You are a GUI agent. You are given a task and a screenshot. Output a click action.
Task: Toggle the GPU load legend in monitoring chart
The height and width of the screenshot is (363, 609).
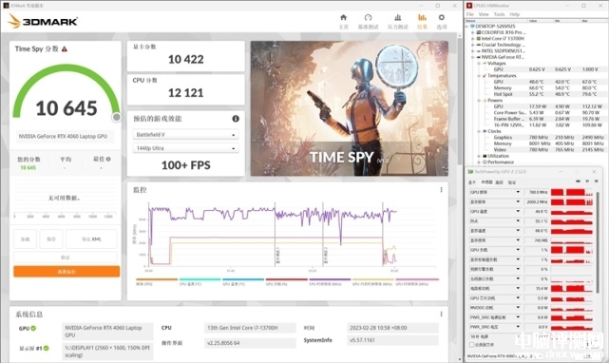[286, 282]
